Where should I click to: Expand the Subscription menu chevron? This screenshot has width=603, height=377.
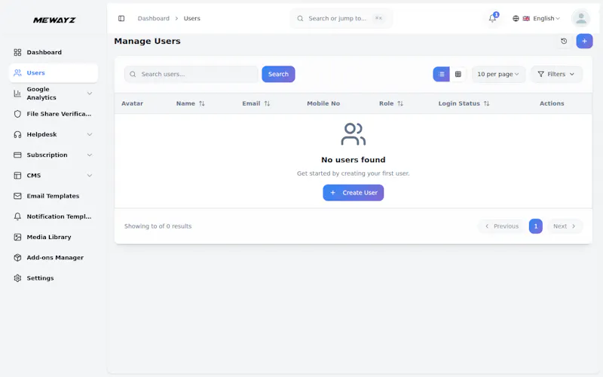pyautogui.click(x=90, y=155)
